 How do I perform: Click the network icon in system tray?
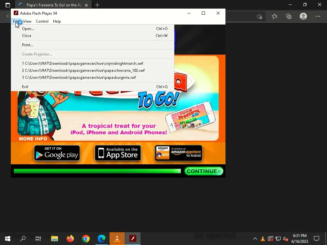278,239
